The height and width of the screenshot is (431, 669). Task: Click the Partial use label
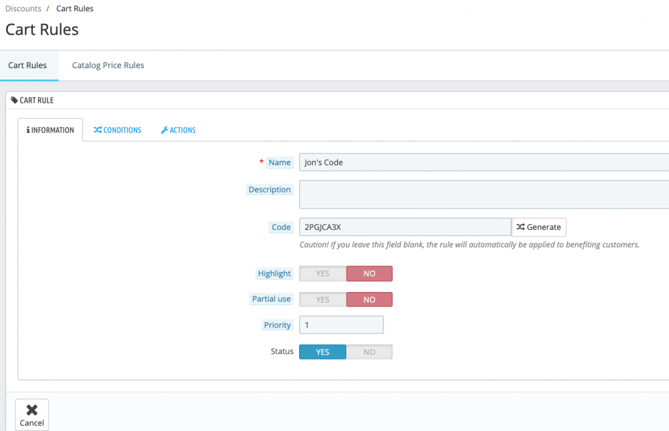click(x=272, y=299)
